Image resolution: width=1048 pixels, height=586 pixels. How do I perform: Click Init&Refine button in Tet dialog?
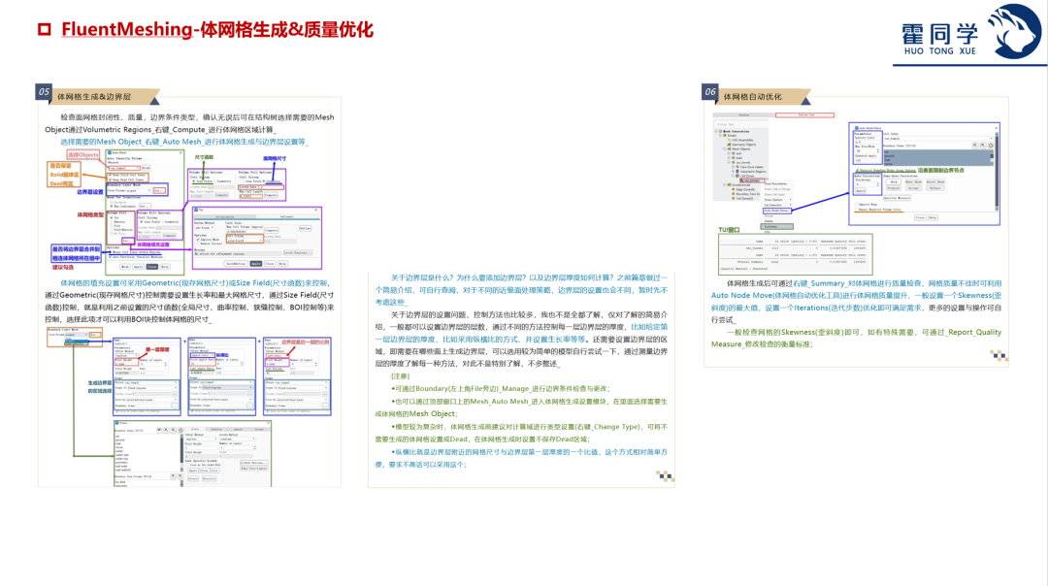tap(236, 263)
